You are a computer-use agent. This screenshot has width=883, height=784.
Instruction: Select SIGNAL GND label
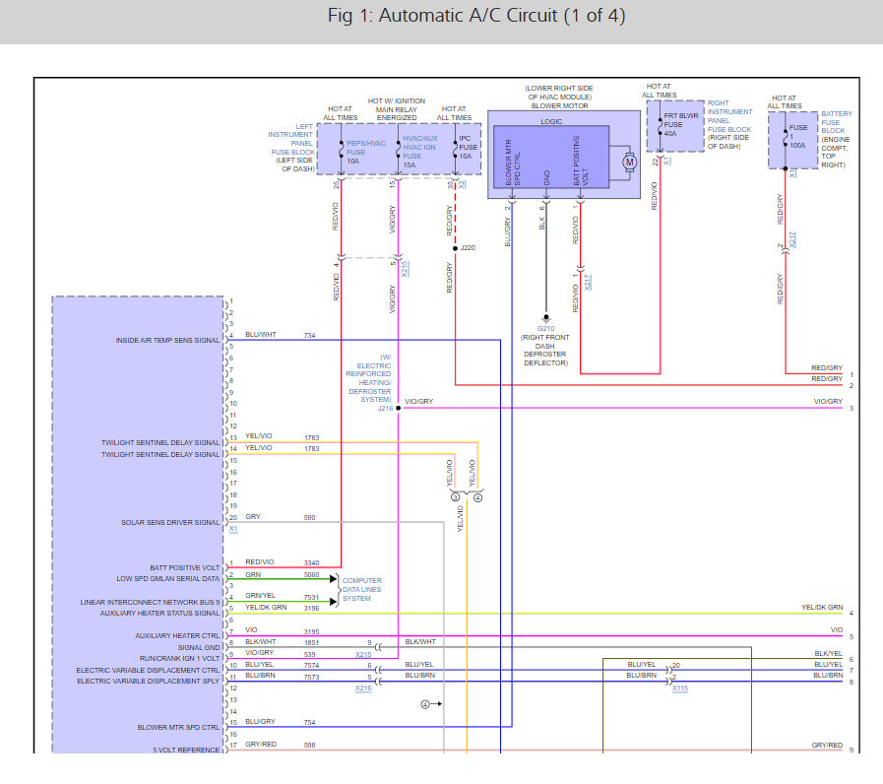click(x=199, y=648)
